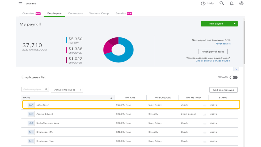
Task: Toggle the Privacy switch
Action: (x=233, y=77)
